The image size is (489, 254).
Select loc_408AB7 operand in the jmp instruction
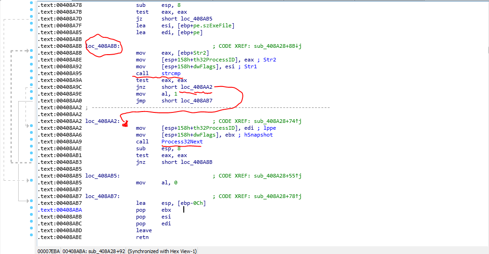coord(197,101)
